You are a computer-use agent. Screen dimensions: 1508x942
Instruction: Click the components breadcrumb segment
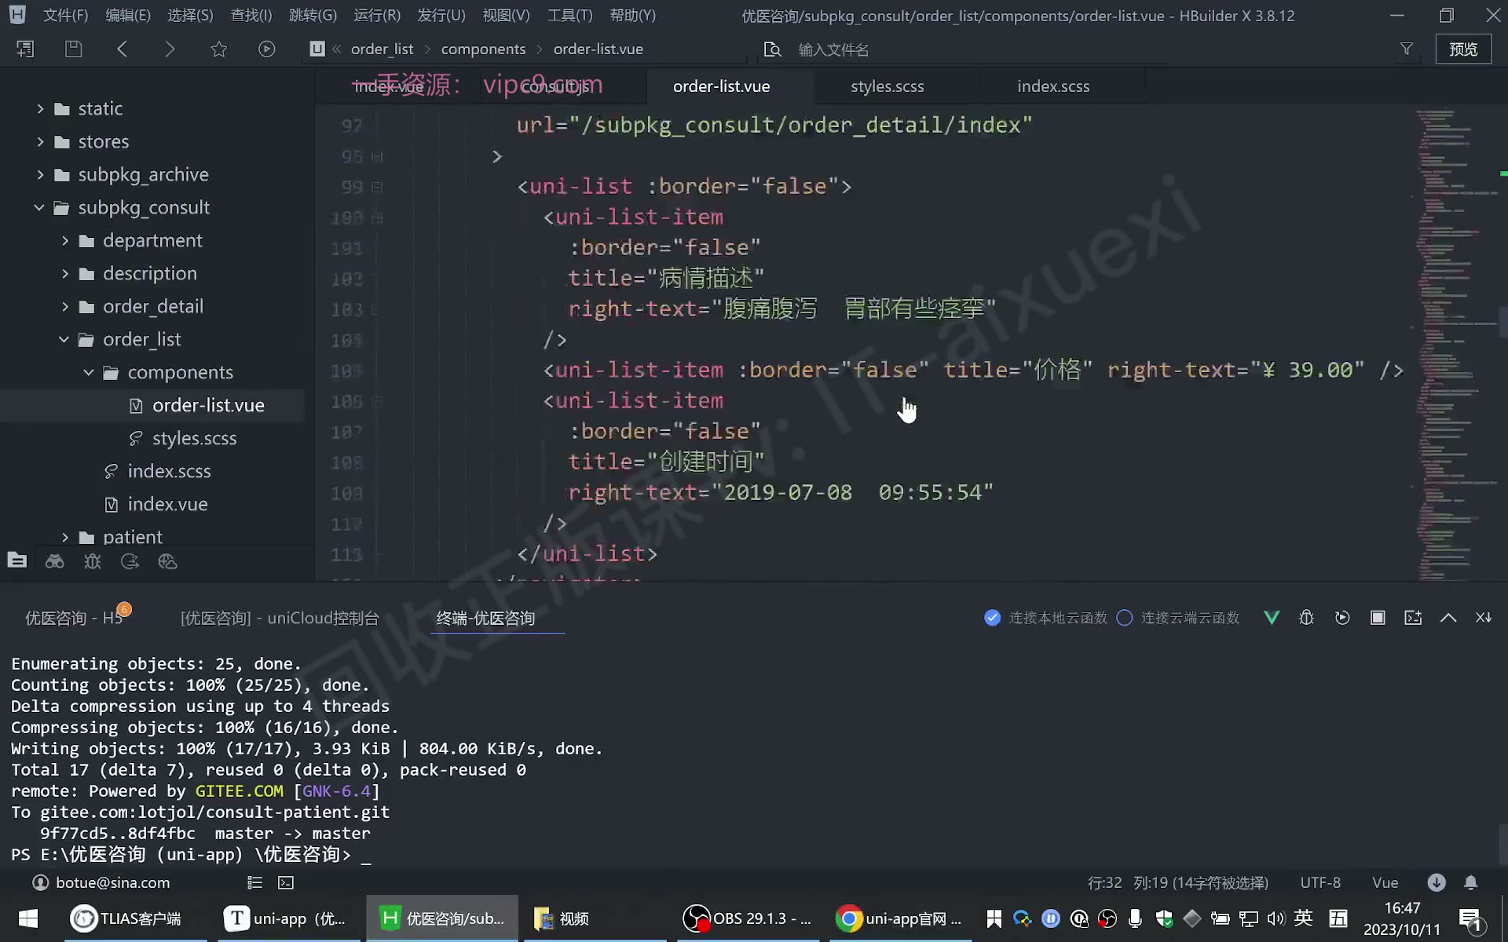[x=483, y=49]
